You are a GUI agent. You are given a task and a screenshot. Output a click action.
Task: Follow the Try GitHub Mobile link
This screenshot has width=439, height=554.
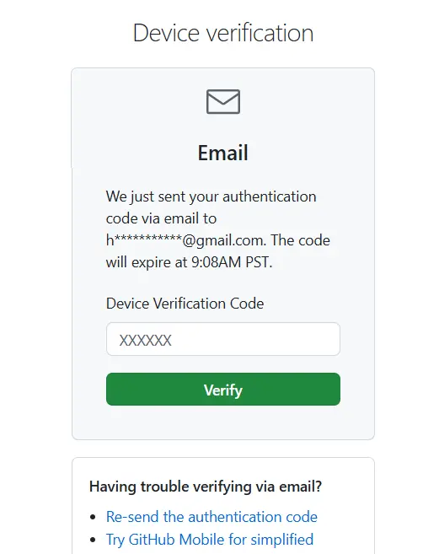[210, 540]
